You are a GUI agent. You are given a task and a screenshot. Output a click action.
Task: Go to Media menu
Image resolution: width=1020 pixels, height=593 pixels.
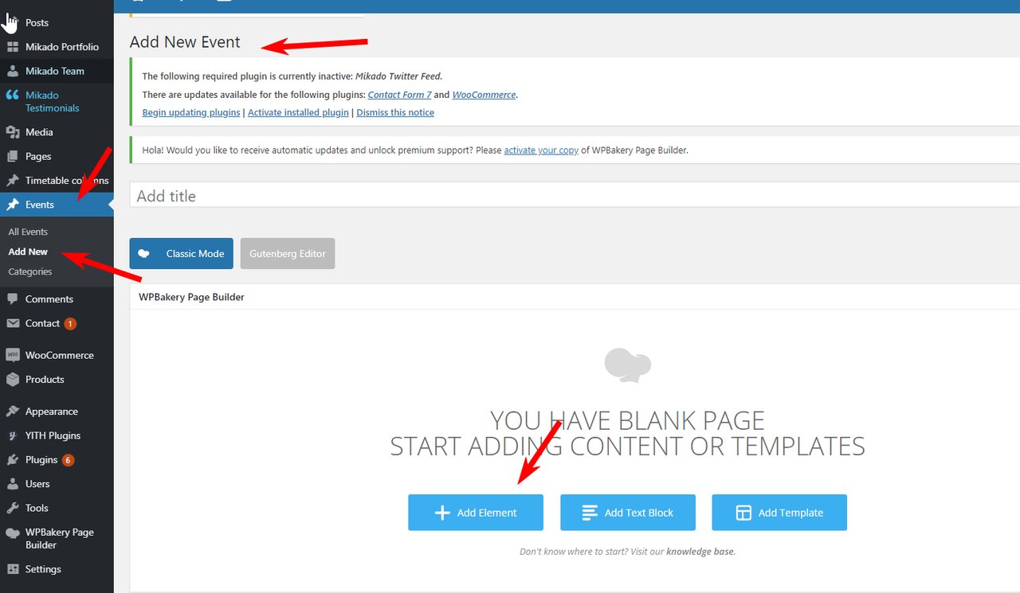coord(39,132)
